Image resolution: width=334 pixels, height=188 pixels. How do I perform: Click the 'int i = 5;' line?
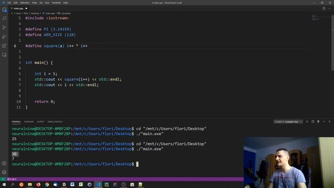(x=46, y=74)
